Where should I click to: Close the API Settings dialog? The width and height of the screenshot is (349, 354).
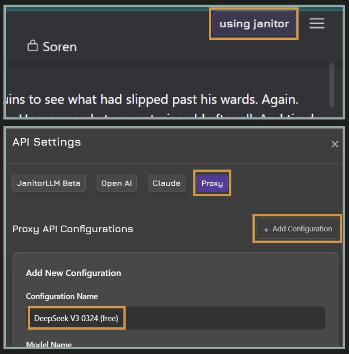(335, 144)
